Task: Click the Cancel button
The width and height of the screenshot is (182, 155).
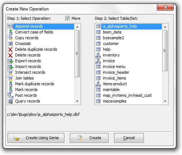Action: tap(129, 138)
